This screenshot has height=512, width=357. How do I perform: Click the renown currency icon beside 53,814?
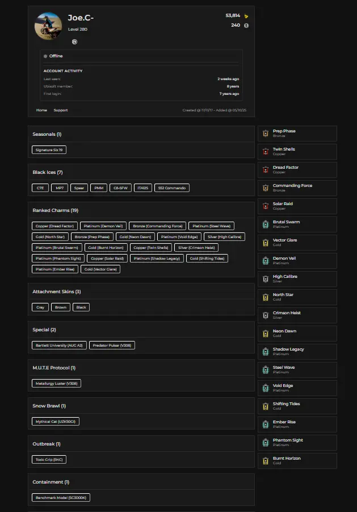(x=246, y=16)
